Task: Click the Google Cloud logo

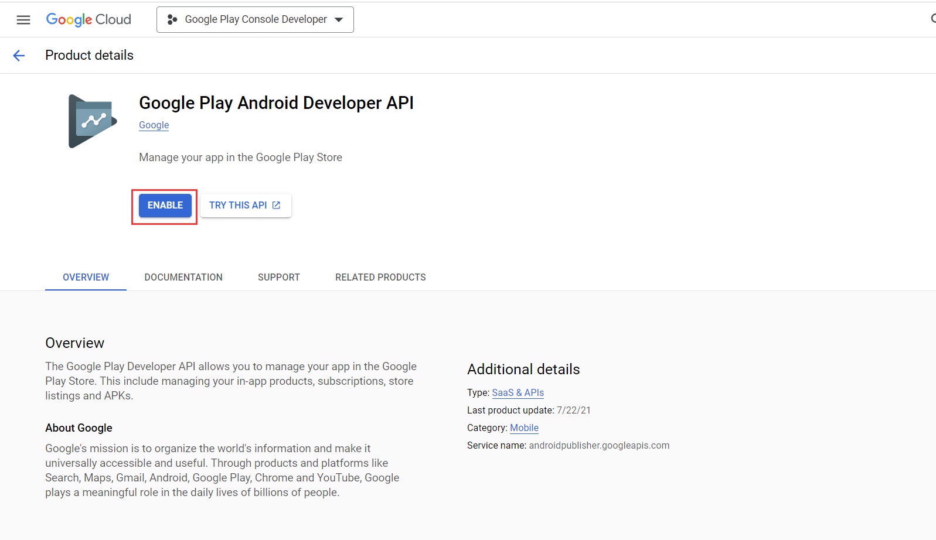Action: [89, 20]
